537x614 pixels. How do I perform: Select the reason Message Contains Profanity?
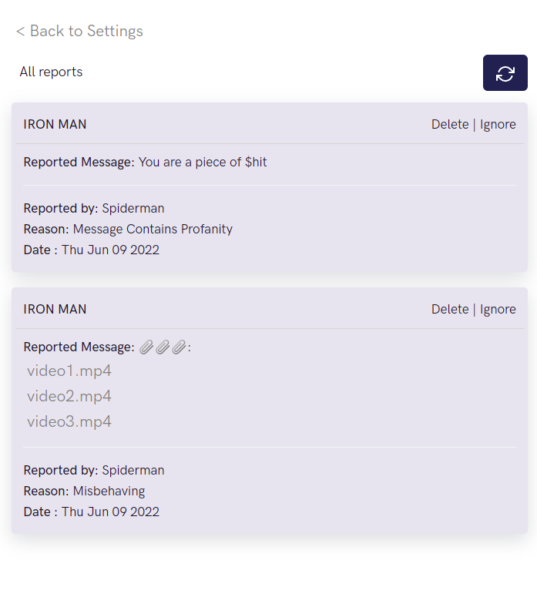[x=153, y=229]
